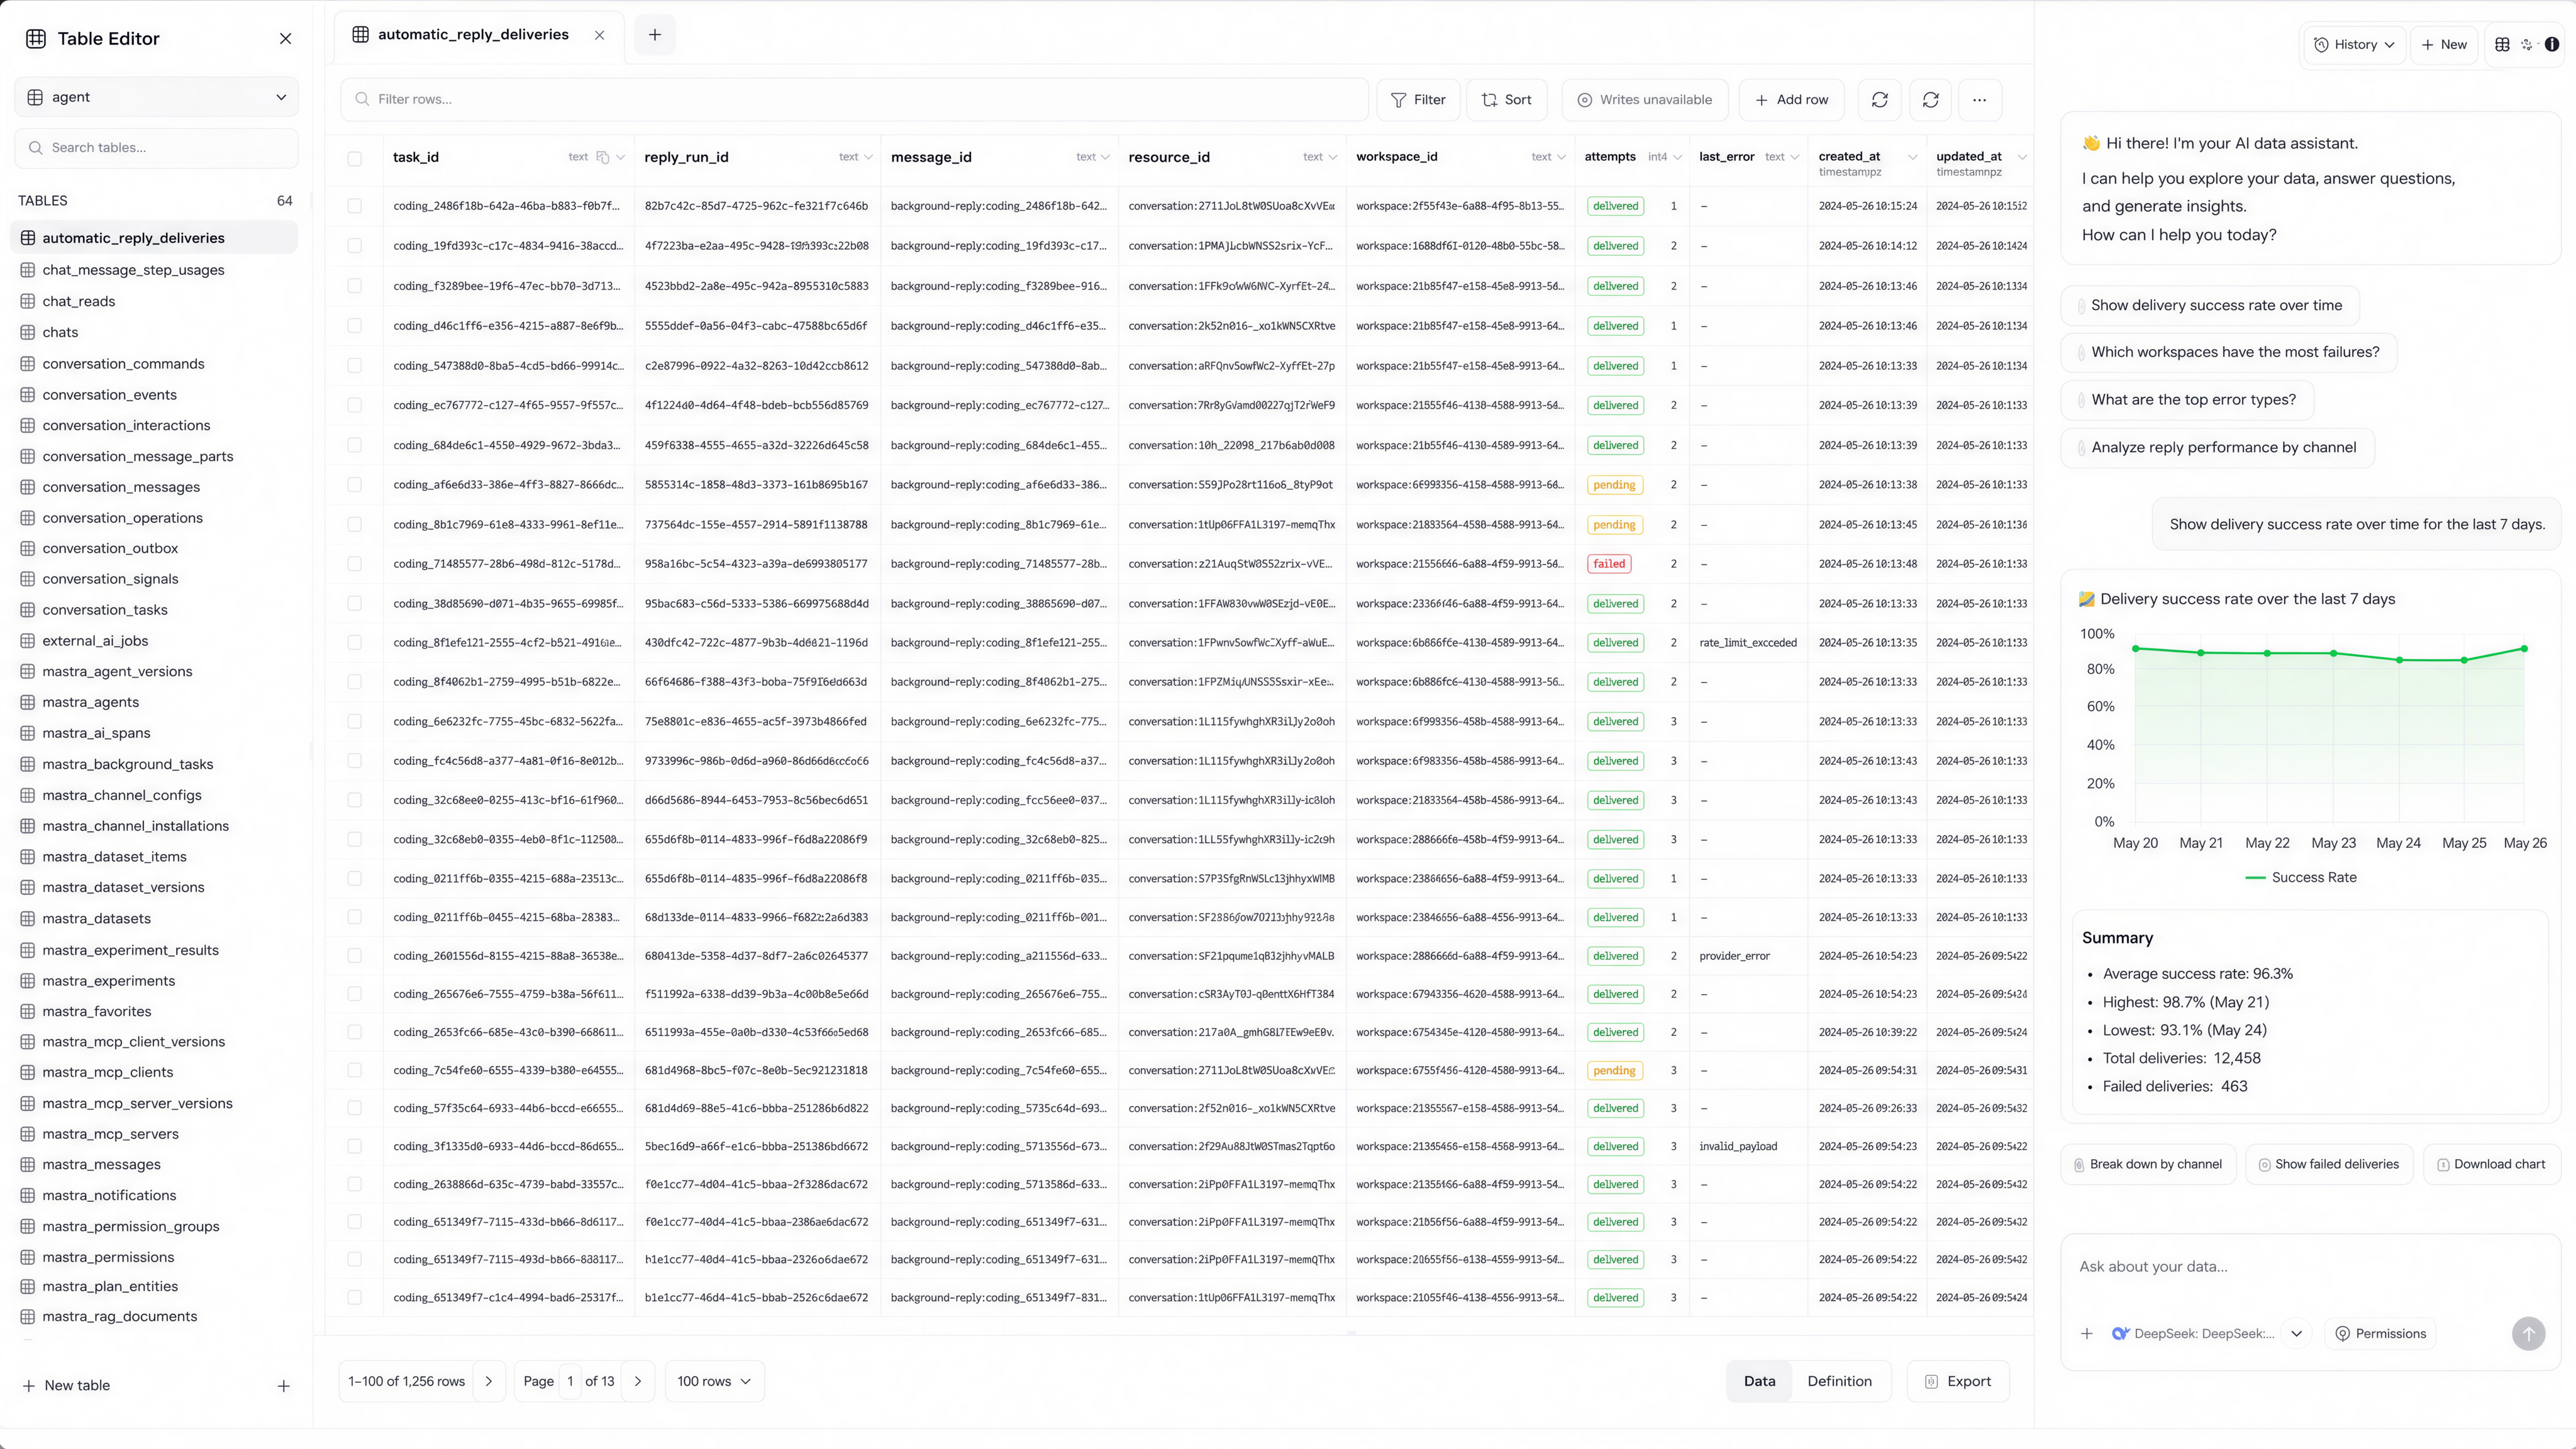
Task: Go to next page arrow
Action: (638, 1382)
